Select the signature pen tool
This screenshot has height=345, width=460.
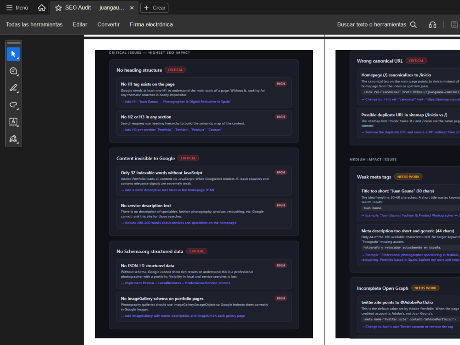(13, 138)
